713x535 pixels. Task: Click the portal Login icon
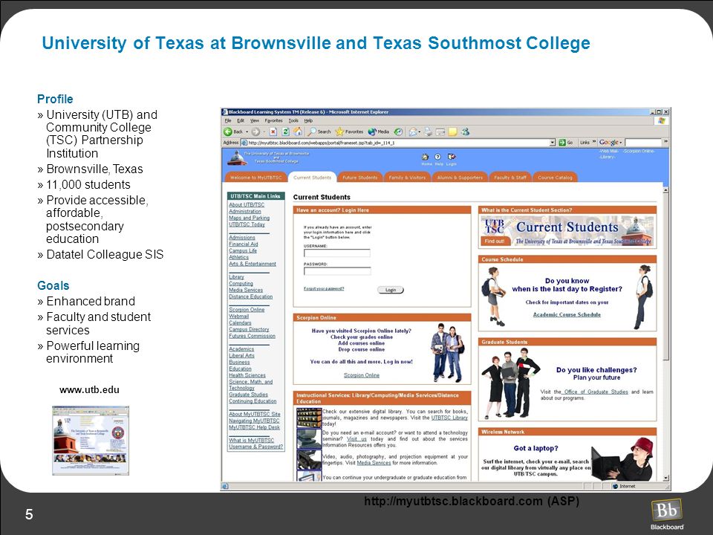[x=451, y=157]
